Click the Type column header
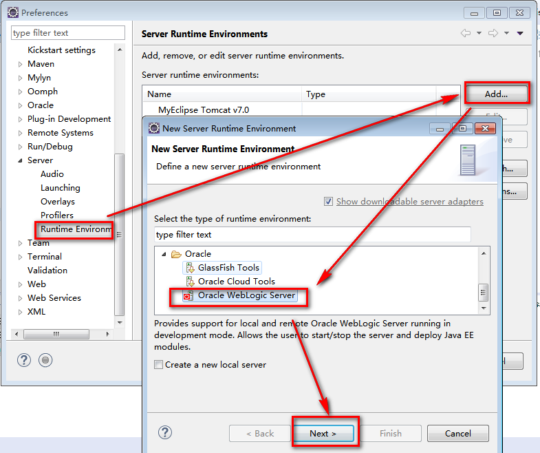Image resolution: width=540 pixels, height=453 pixels. (369, 94)
